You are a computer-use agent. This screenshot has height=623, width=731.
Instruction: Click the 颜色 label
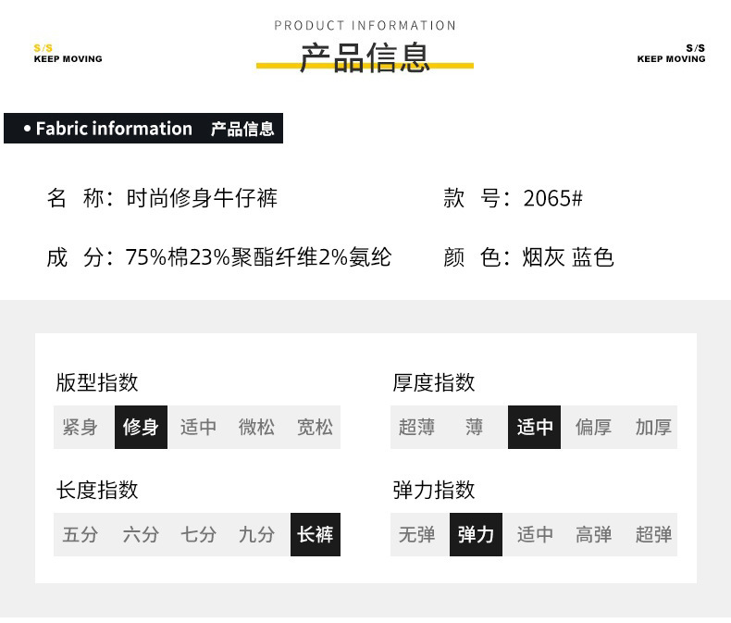(477, 257)
